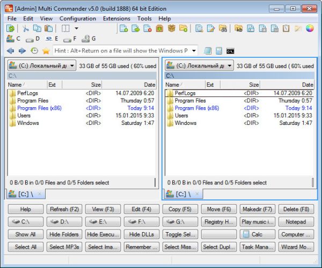This screenshot has height=268, width=322.
Task: Open the View menu
Action: pos(46,18)
